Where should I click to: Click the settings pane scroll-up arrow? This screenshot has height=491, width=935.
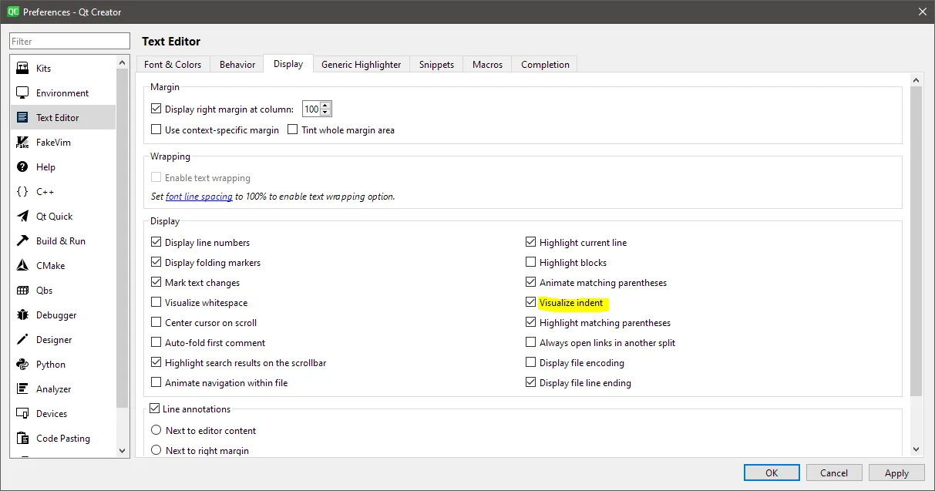(916, 80)
